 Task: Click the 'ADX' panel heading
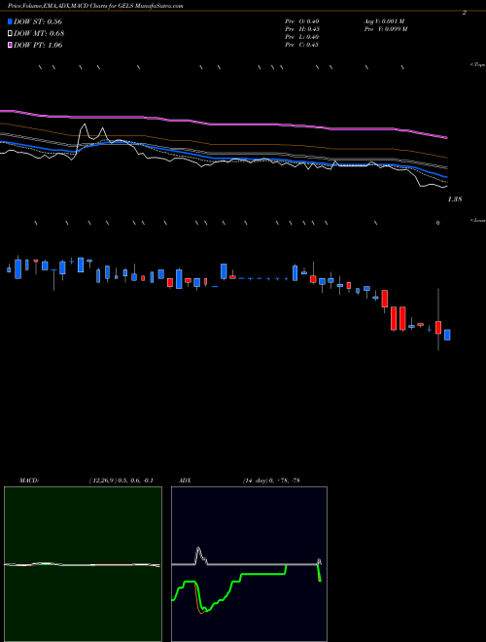click(185, 481)
